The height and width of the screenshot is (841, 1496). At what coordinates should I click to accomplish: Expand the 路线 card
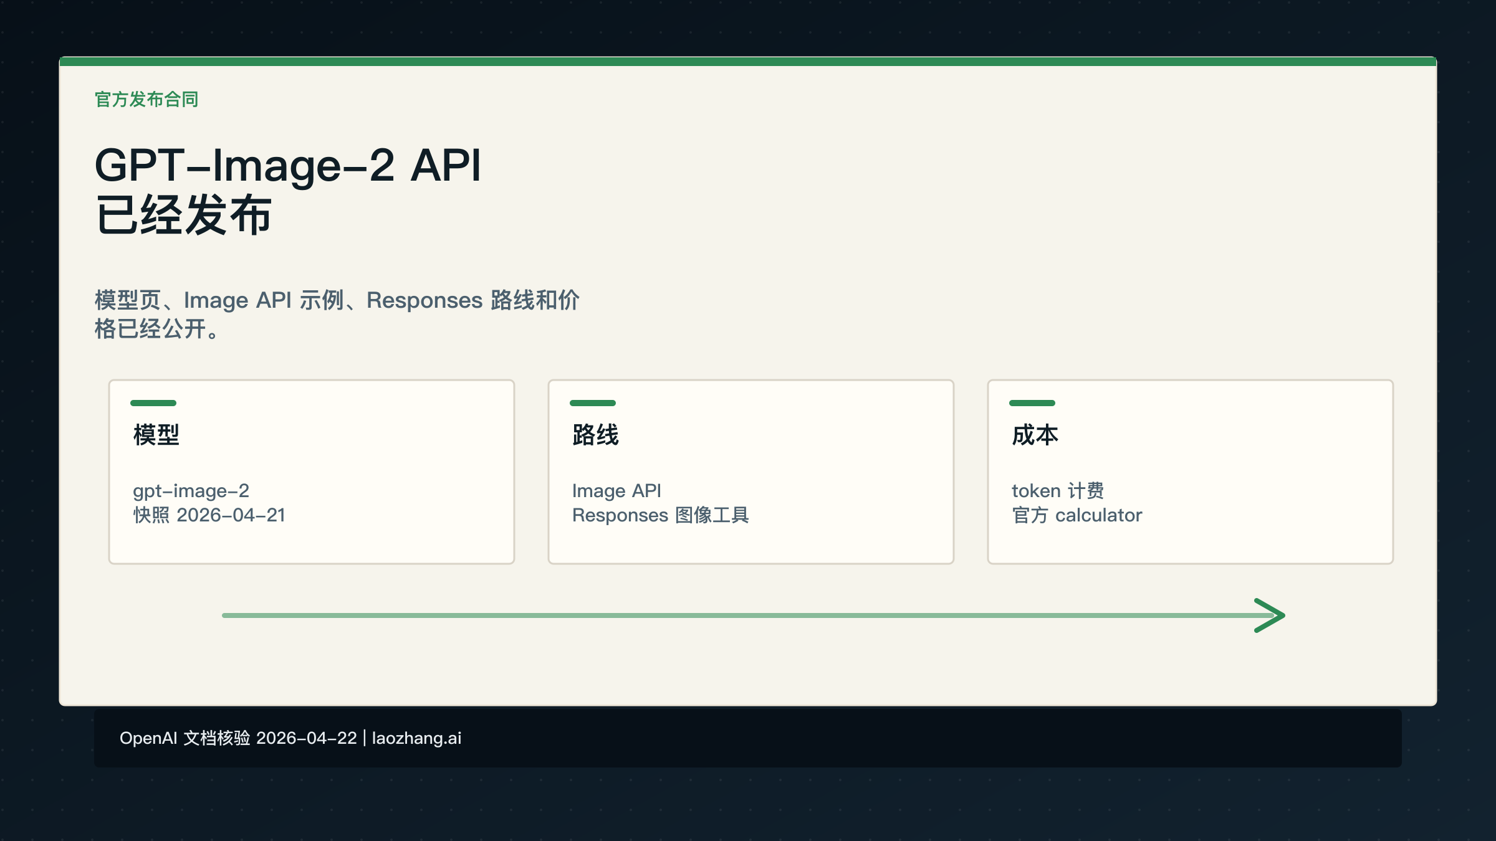tap(750, 472)
